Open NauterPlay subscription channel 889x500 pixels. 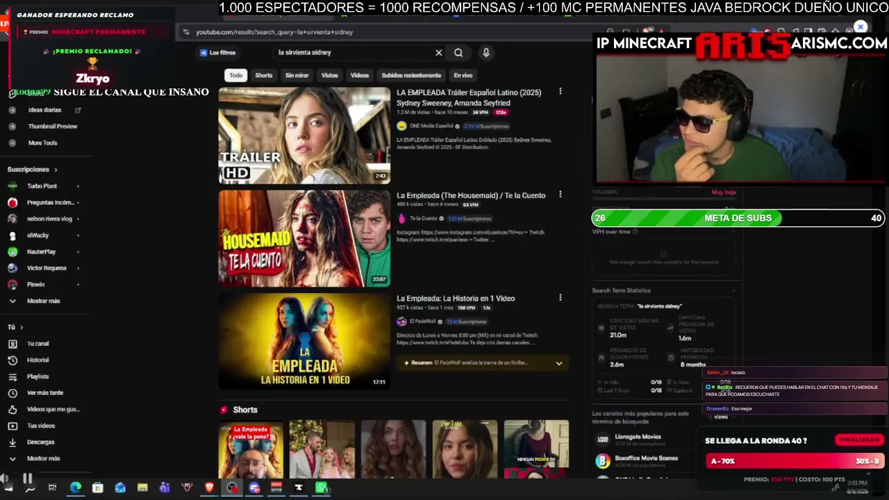tap(43, 251)
